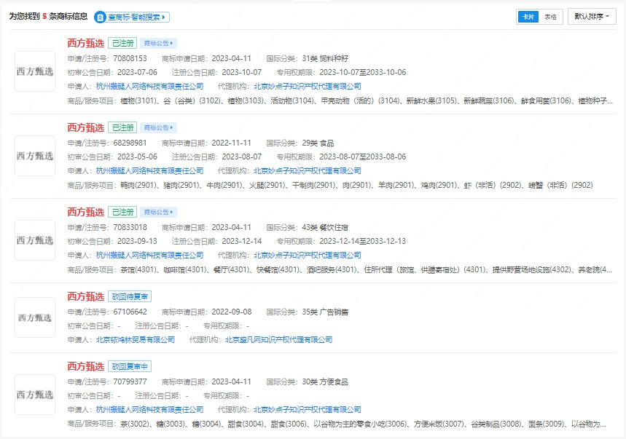This screenshot has width=626, height=439.
Task: Click the 驳回复审中 status tag
Action: click(130, 366)
